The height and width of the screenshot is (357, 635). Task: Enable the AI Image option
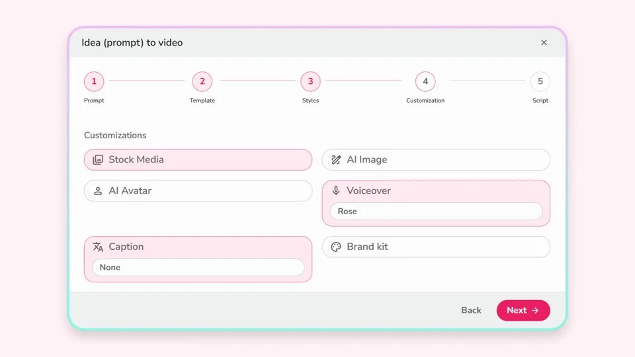pyautogui.click(x=436, y=159)
